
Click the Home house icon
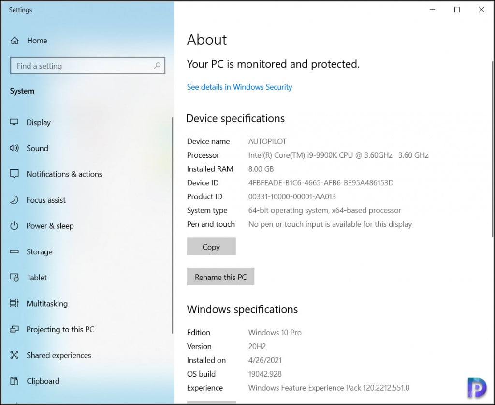coord(15,41)
